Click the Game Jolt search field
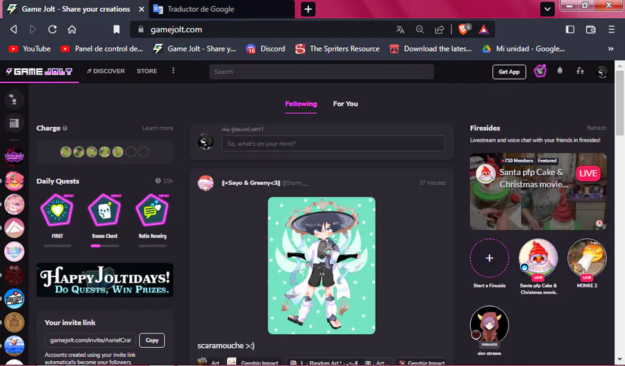This screenshot has height=366, width=625. pyautogui.click(x=322, y=72)
